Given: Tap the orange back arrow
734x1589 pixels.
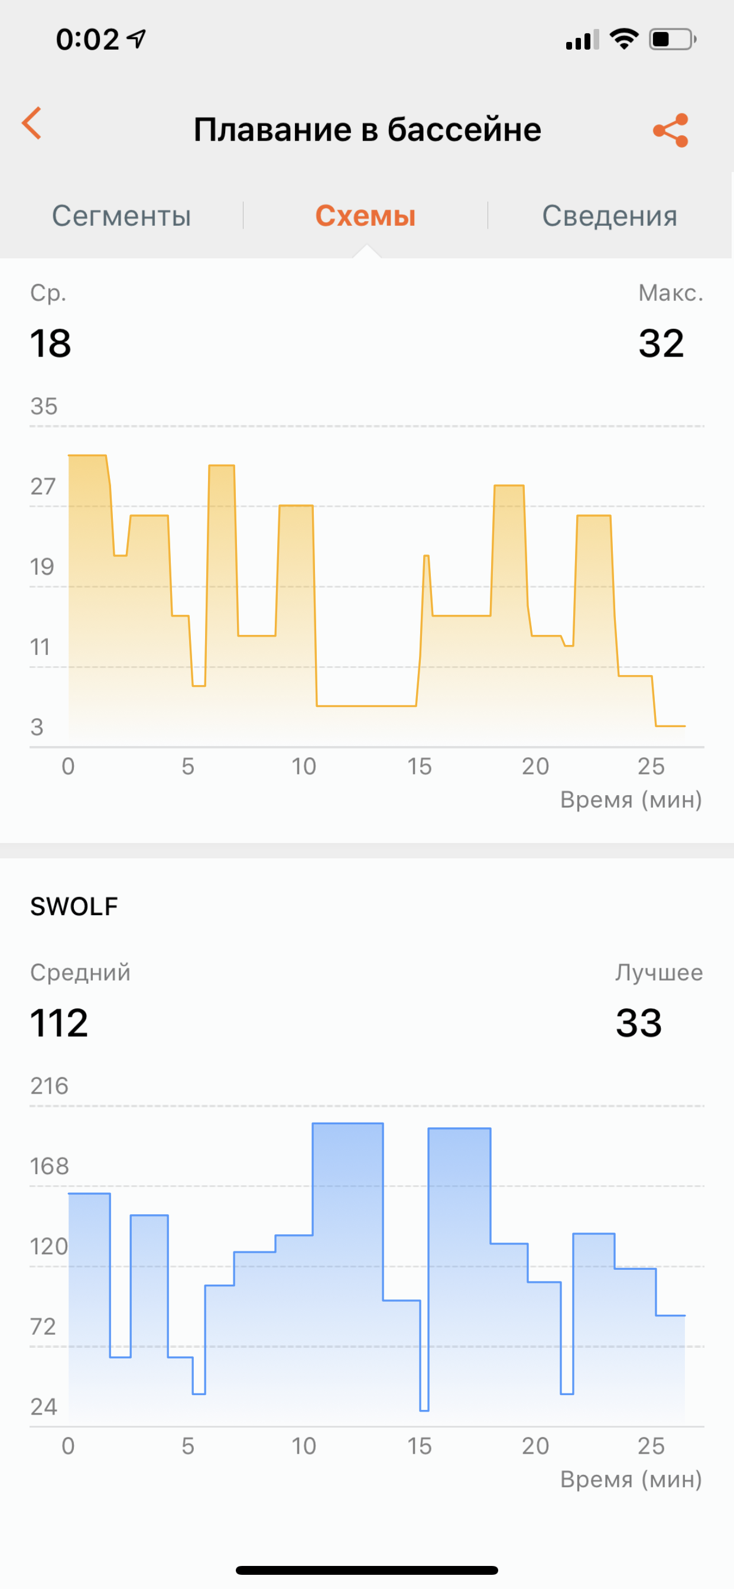Looking at the screenshot, I should (x=32, y=124).
